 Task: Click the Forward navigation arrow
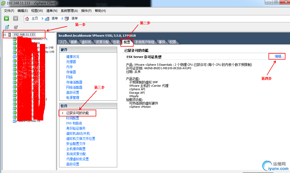tap(15, 18)
